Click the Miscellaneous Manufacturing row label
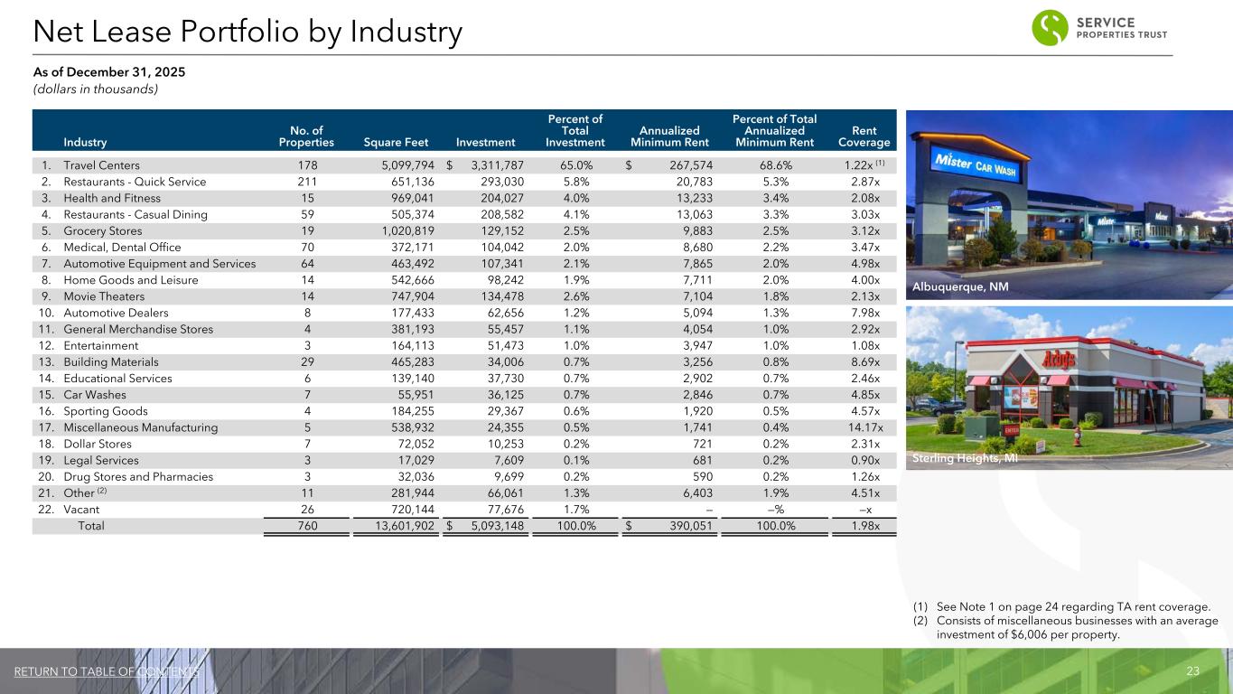Image resolution: width=1233 pixels, height=694 pixels. click(140, 427)
